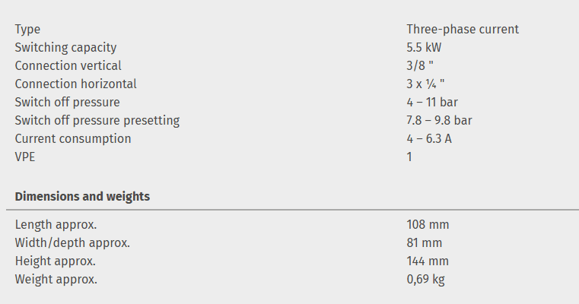
Task: Select the "0,69 kg" weight value
Action: [x=426, y=280]
